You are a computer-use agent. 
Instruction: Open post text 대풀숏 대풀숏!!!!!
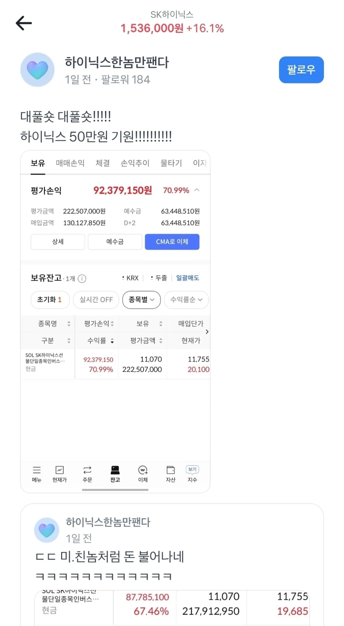pos(65,116)
